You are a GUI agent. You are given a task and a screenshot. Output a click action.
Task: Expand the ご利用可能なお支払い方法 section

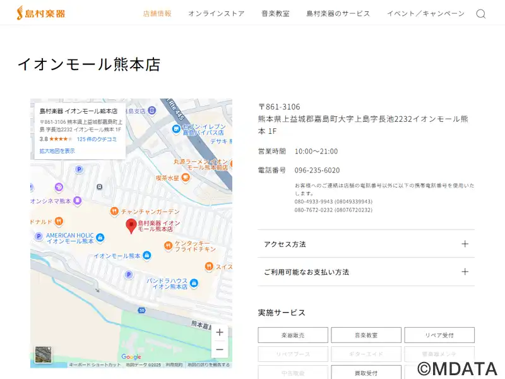(x=366, y=272)
